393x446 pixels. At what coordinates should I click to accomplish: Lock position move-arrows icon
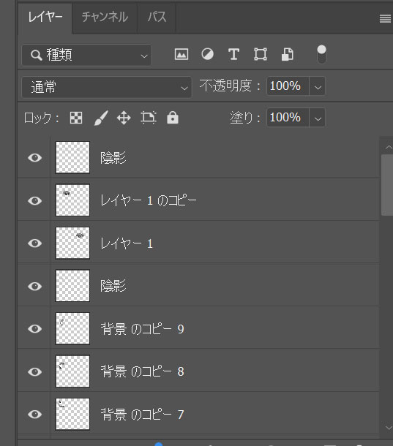pos(124,118)
